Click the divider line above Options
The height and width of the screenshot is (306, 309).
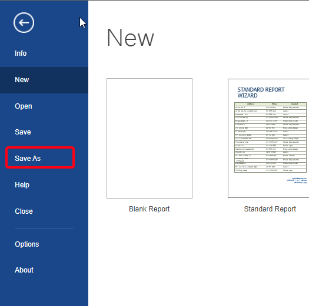(x=44, y=228)
